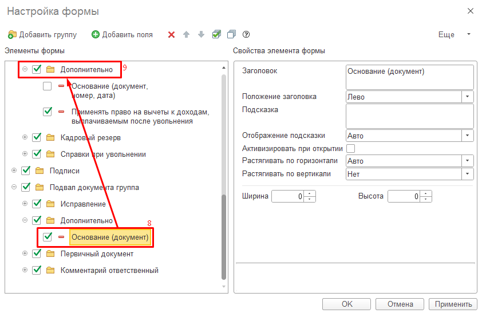The image size is (482, 313).
Task: Collapse the lower Дополнительно group
Action: [x=25, y=220]
